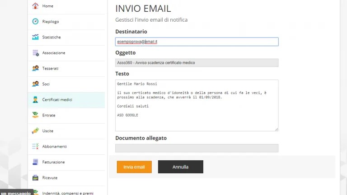
Task: Click the Associazione settings icon
Action: [35, 53]
